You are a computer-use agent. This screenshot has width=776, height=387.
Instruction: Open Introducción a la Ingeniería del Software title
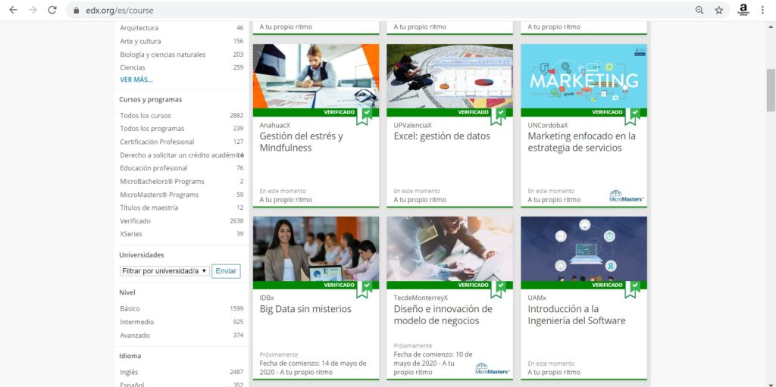tap(577, 315)
